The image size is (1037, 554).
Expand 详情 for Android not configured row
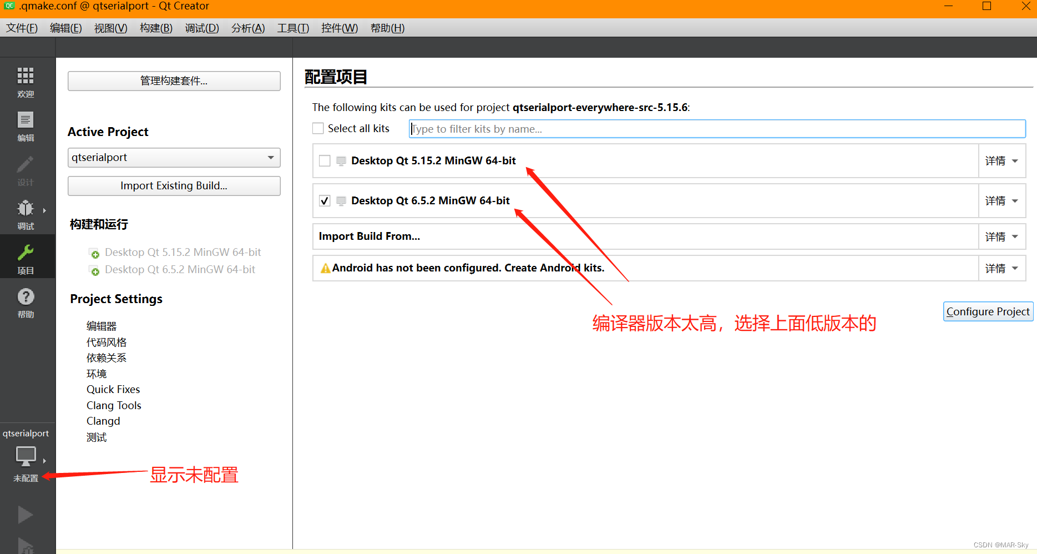click(x=1001, y=268)
